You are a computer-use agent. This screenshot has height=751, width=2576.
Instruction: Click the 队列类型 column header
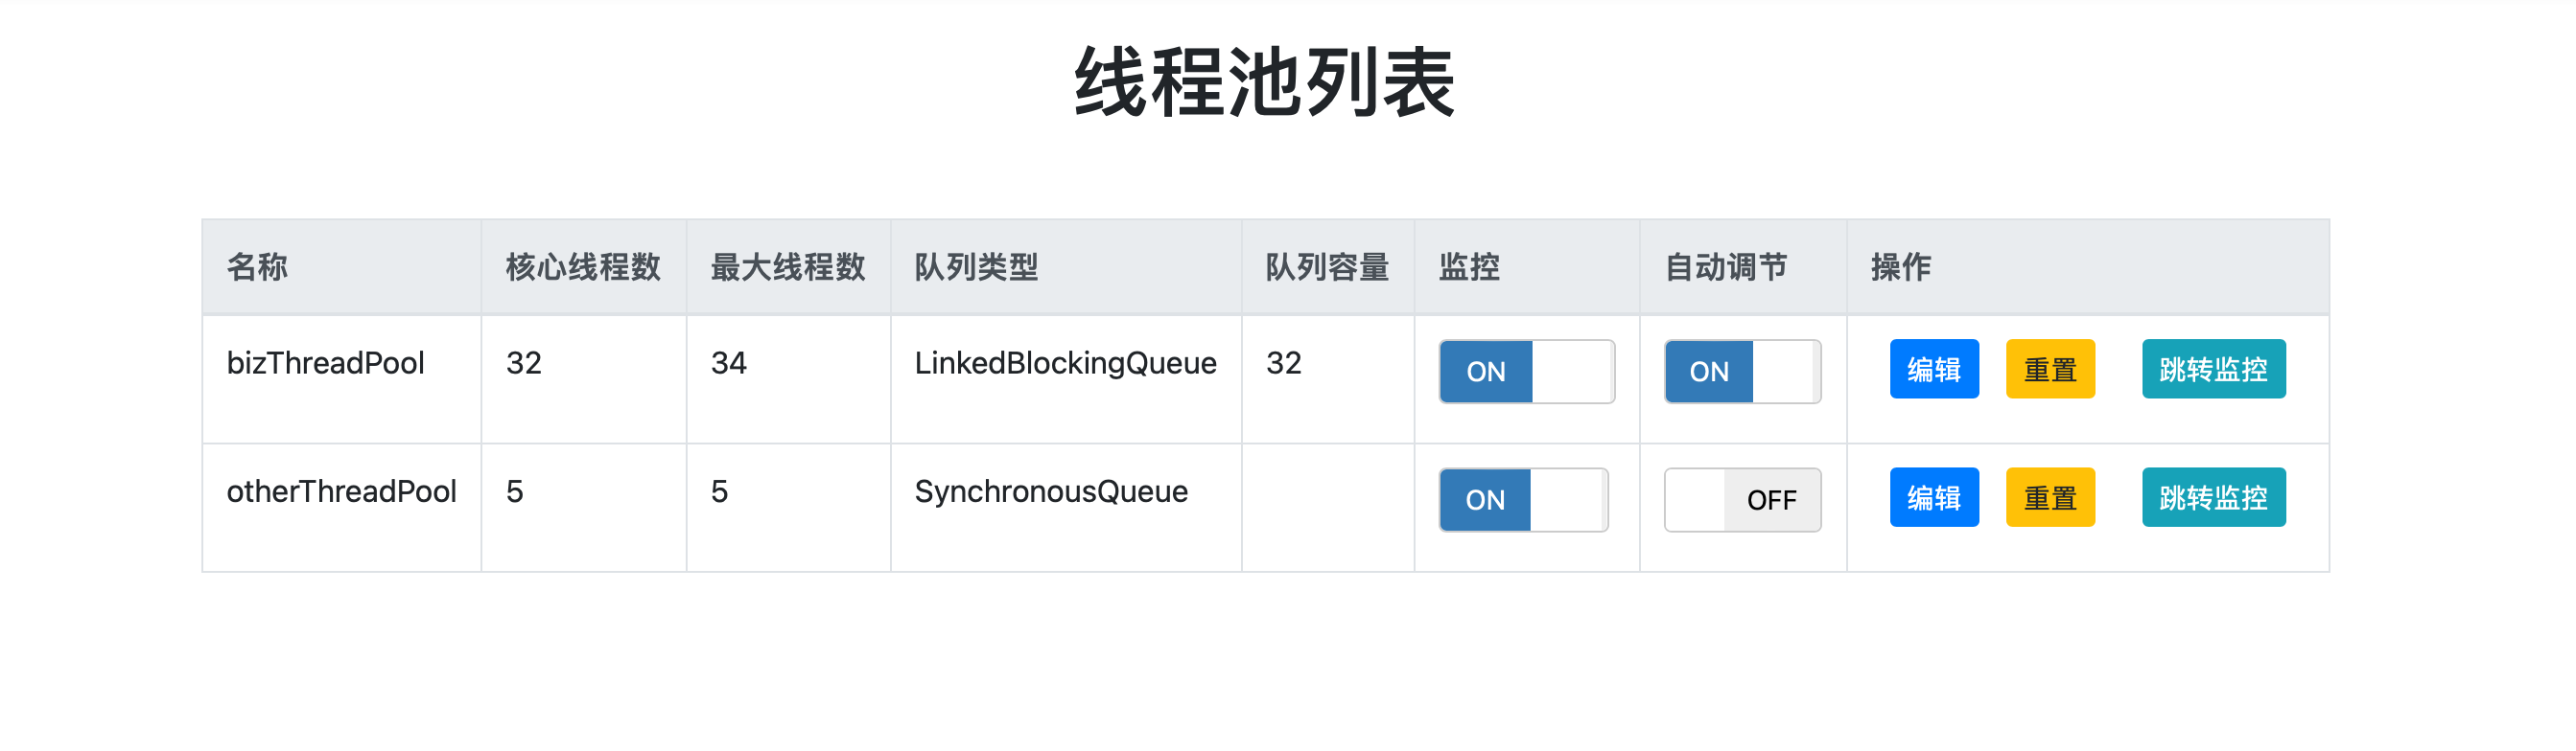tap(976, 266)
